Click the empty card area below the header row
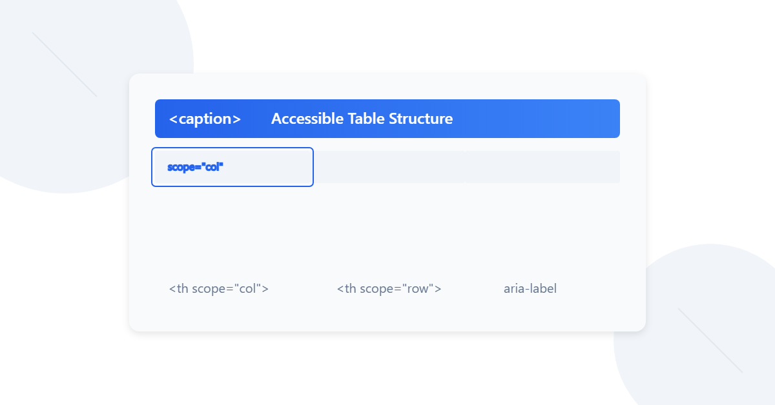The image size is (775, 405). point(387,226)
